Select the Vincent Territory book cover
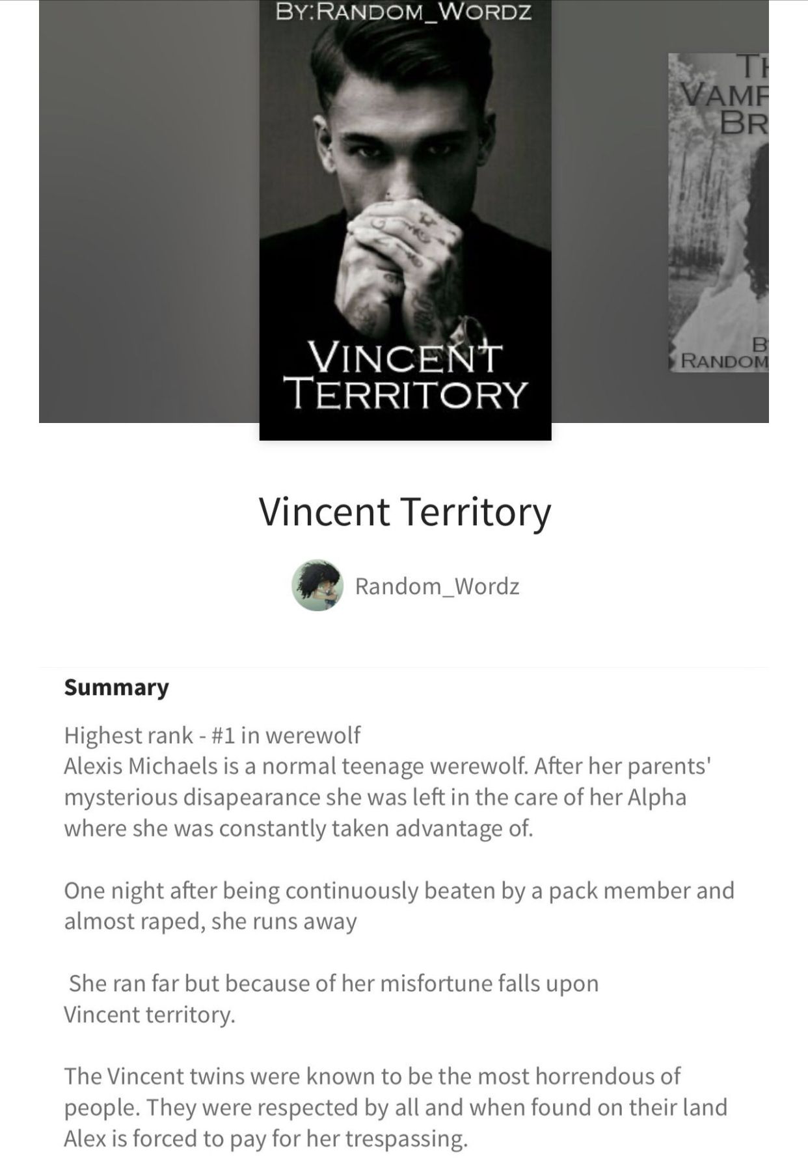 tap(405, 220)
